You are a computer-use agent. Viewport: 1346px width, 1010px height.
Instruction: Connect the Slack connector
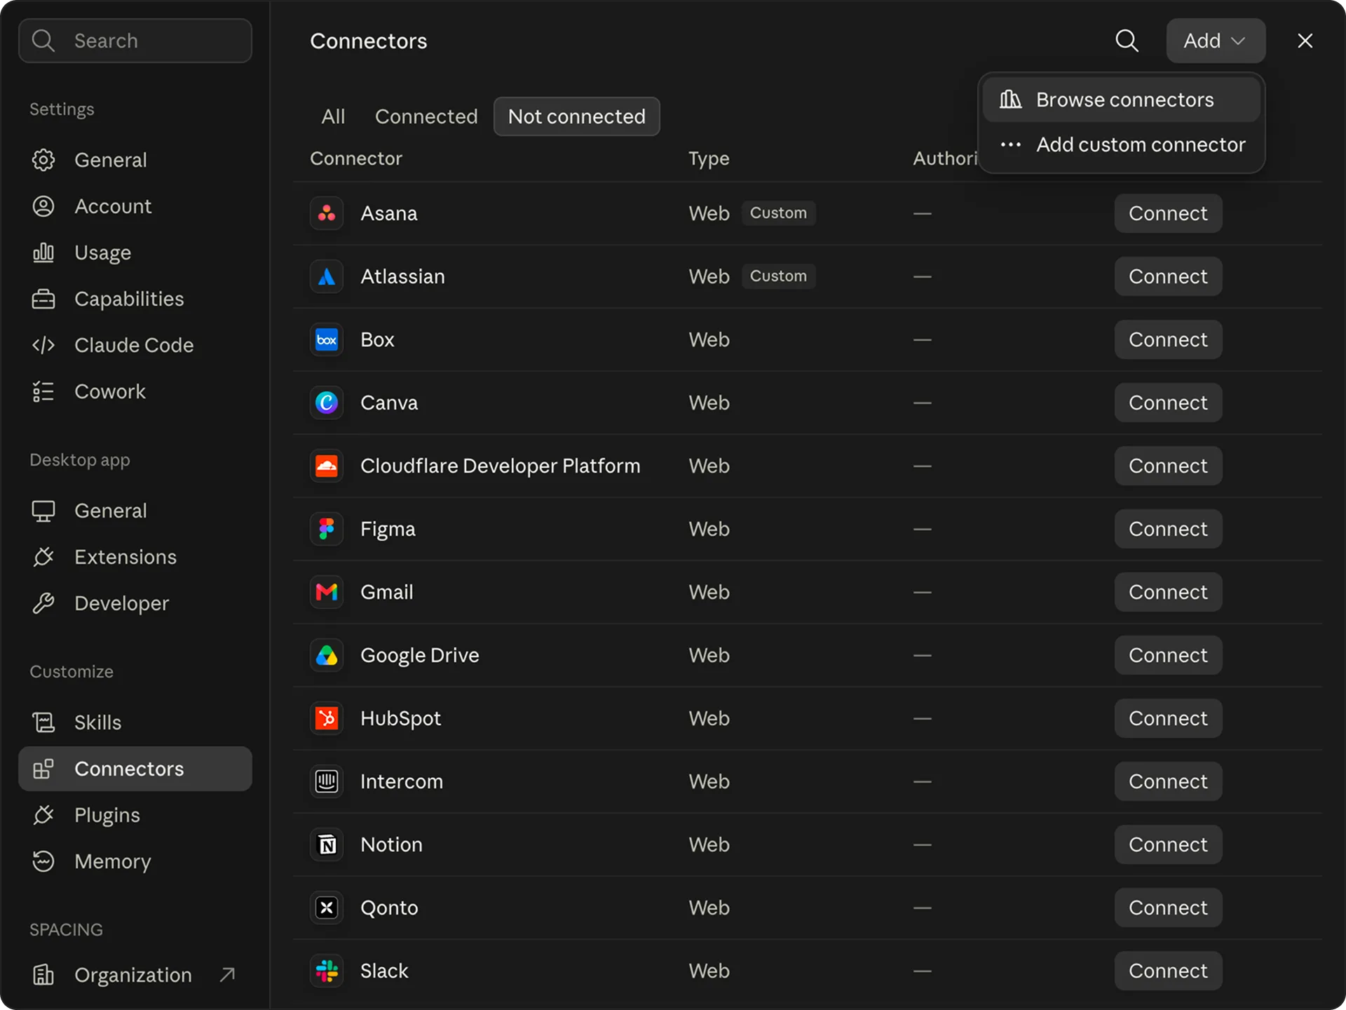(x=1168, y=971)
